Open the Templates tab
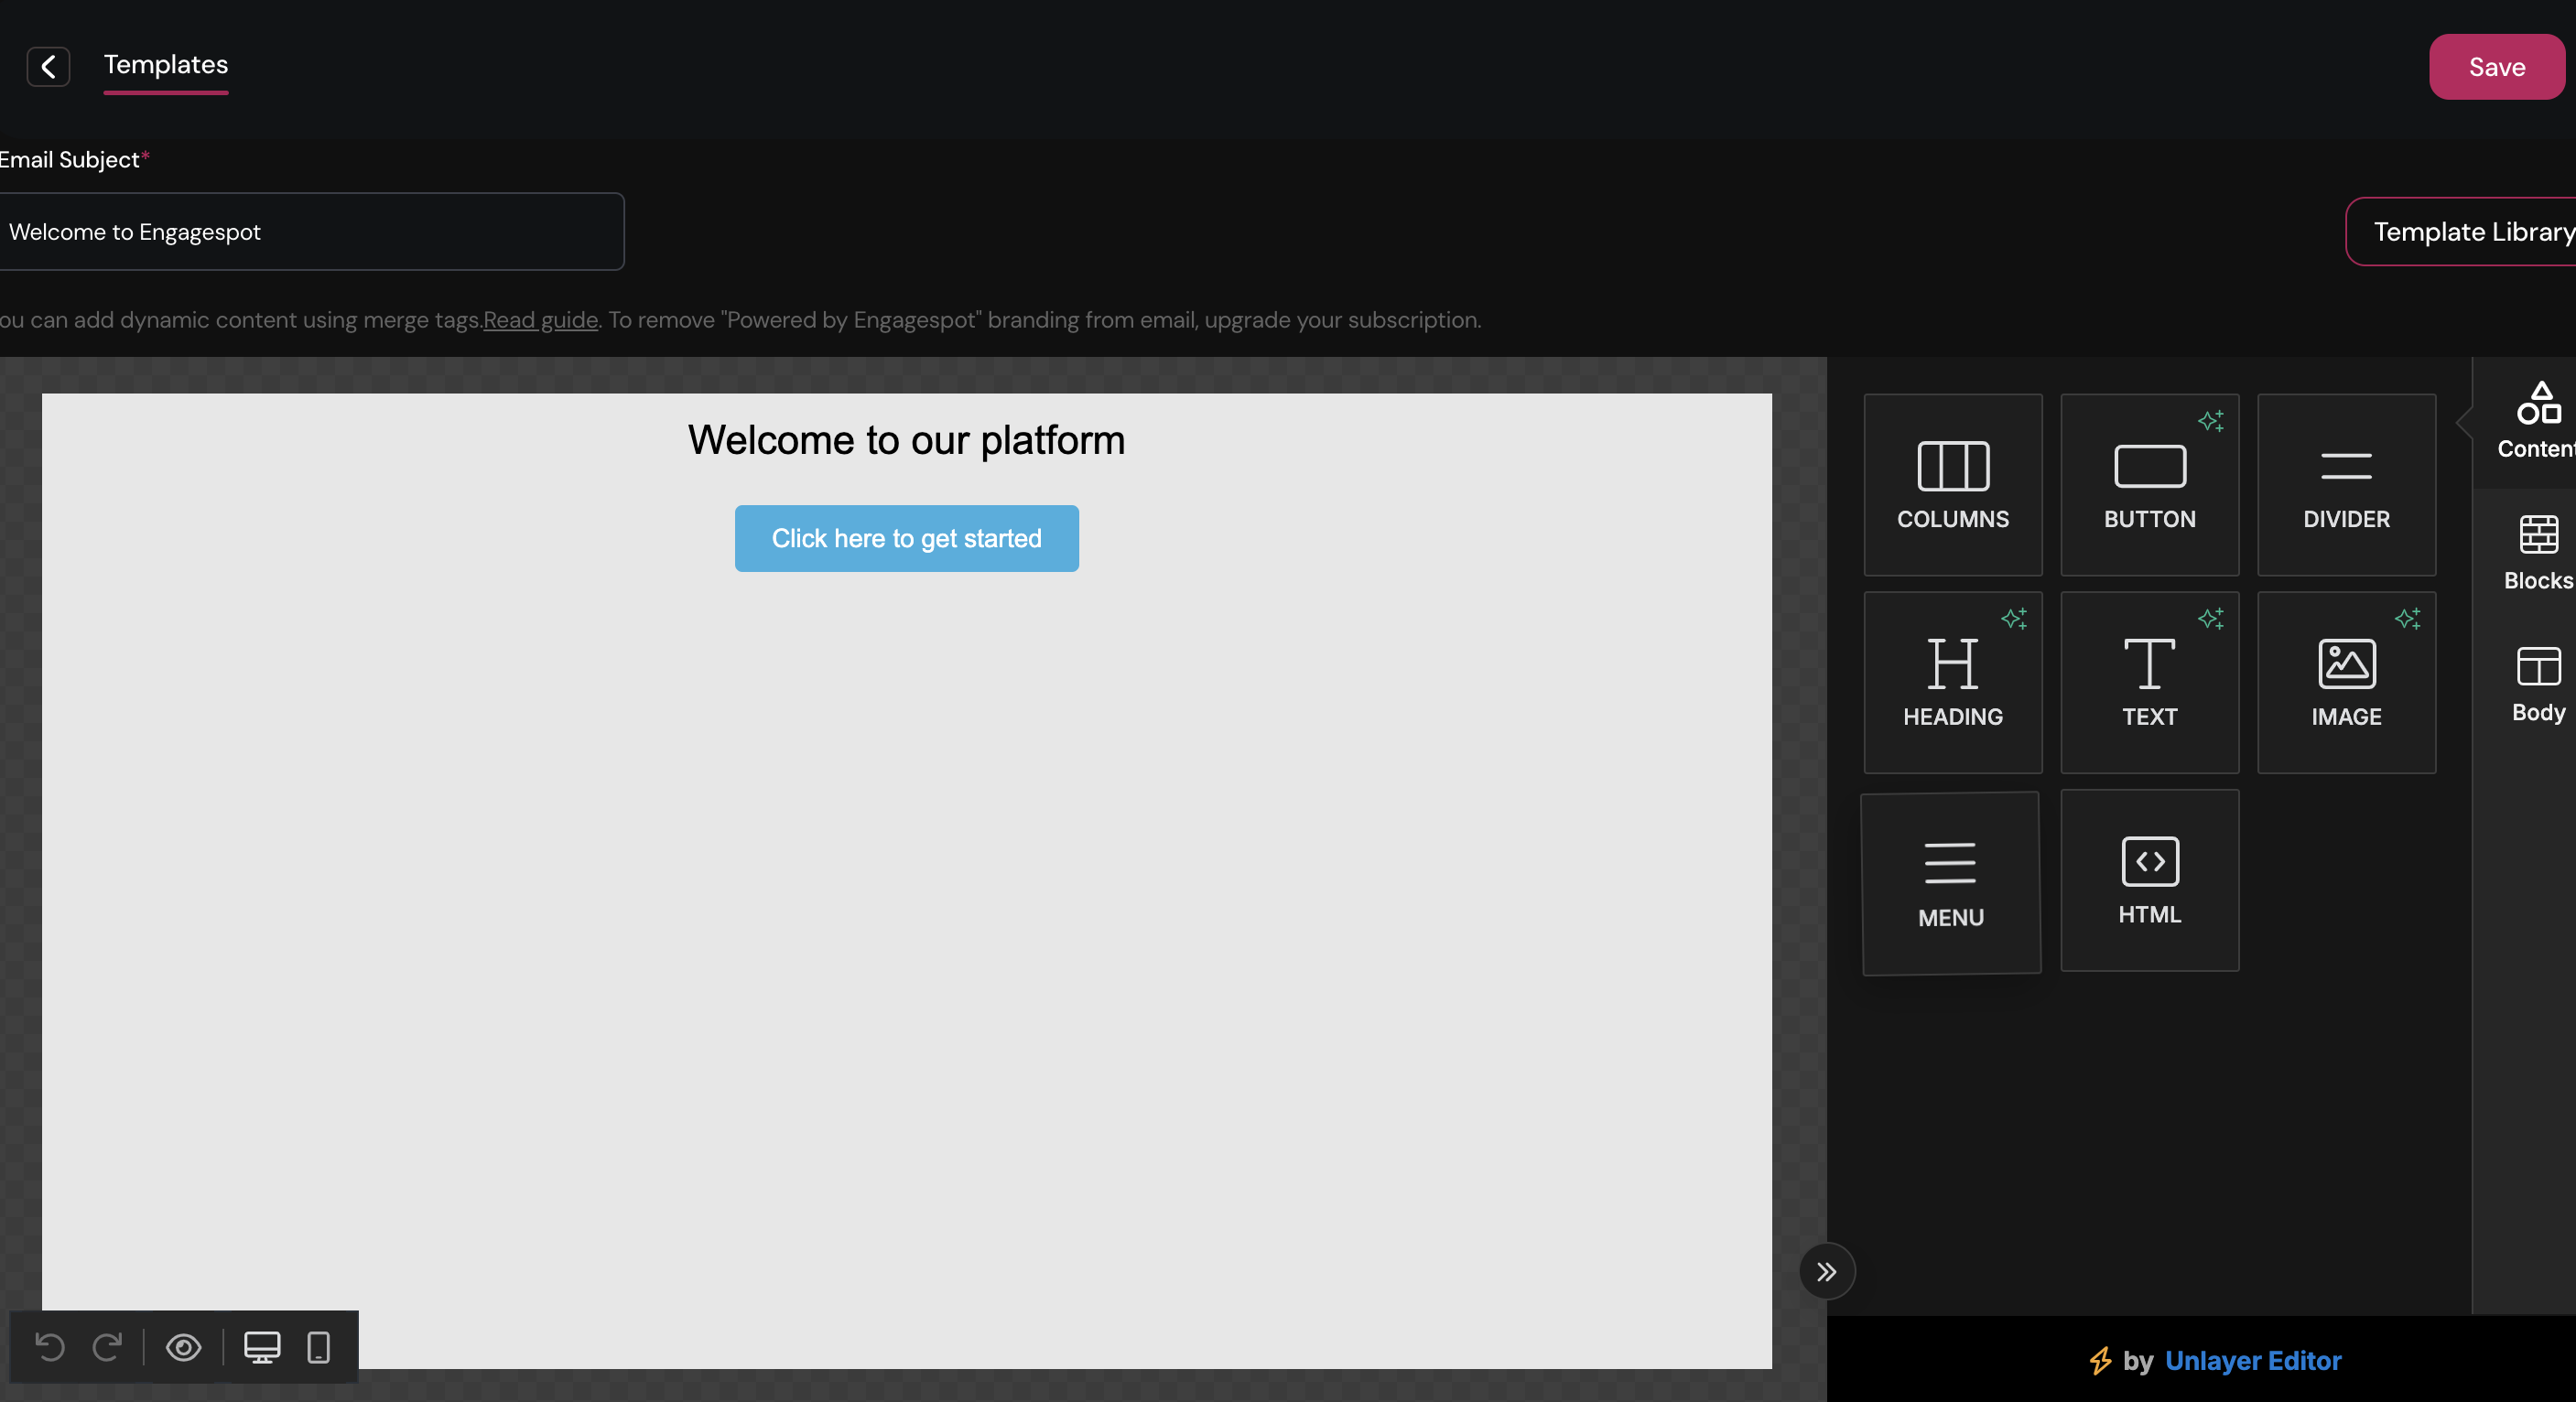This screenshot has width=2576, height=1402. [x=166, y=65]
